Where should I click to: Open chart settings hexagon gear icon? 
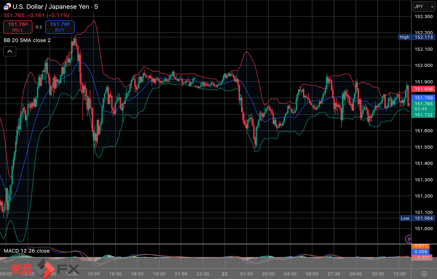[424, 274]
